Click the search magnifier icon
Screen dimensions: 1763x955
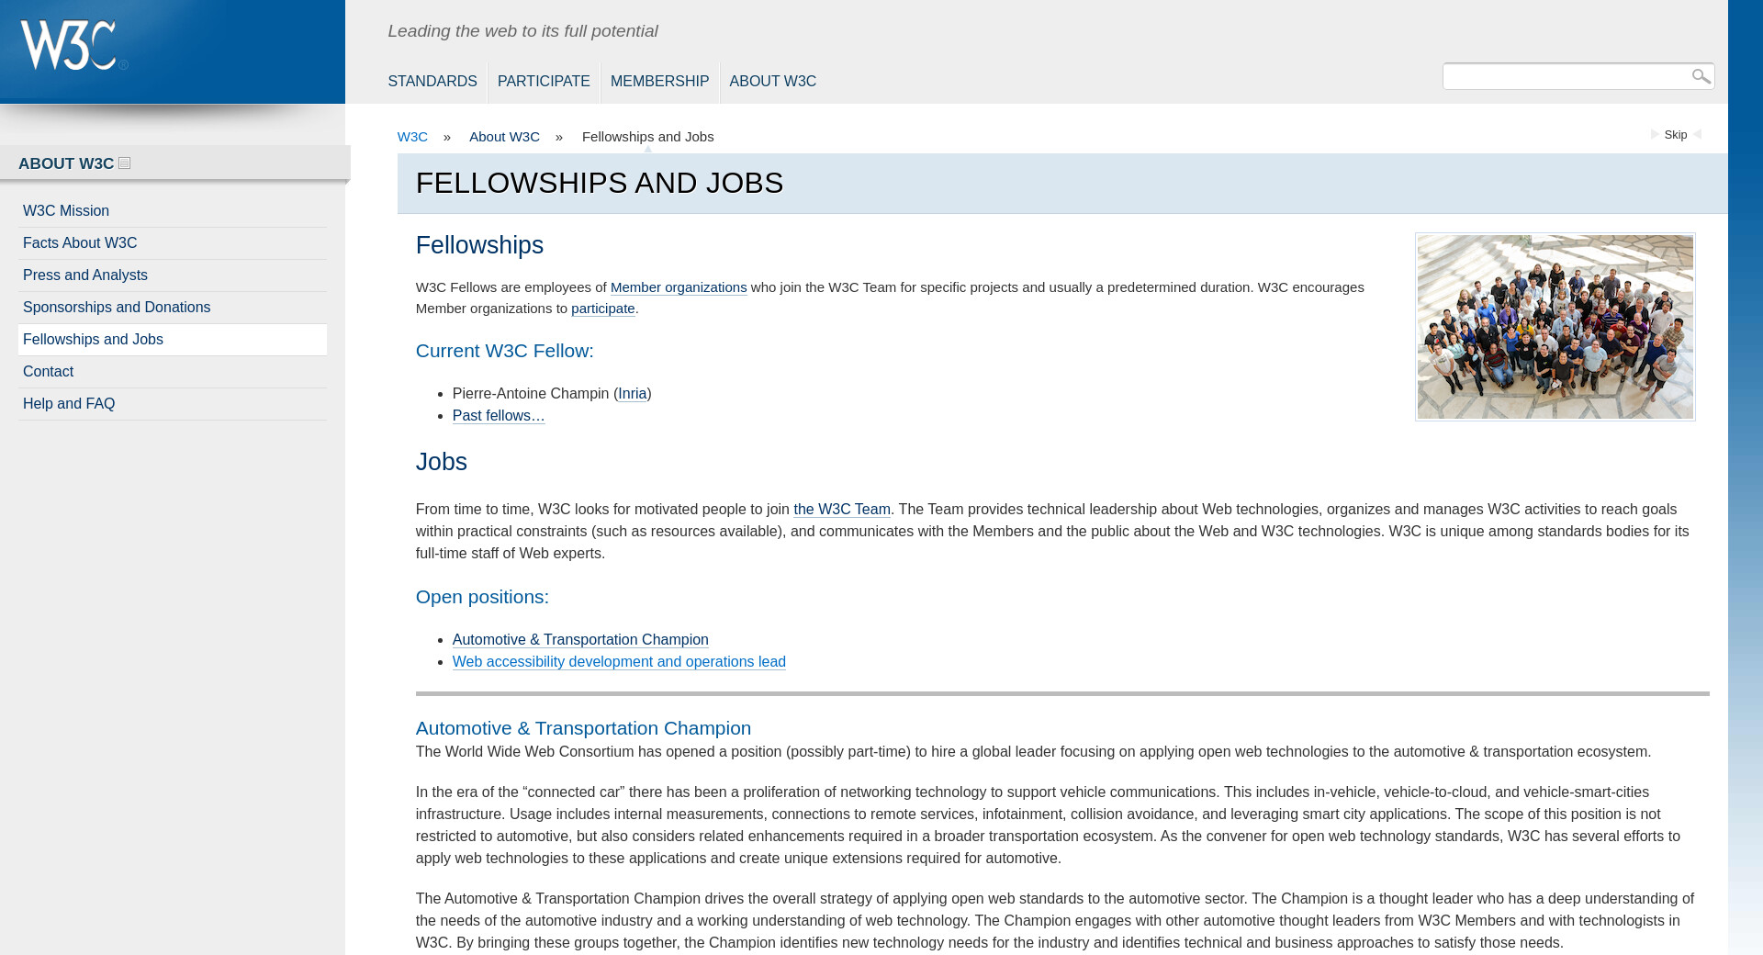pos(1701,76)
